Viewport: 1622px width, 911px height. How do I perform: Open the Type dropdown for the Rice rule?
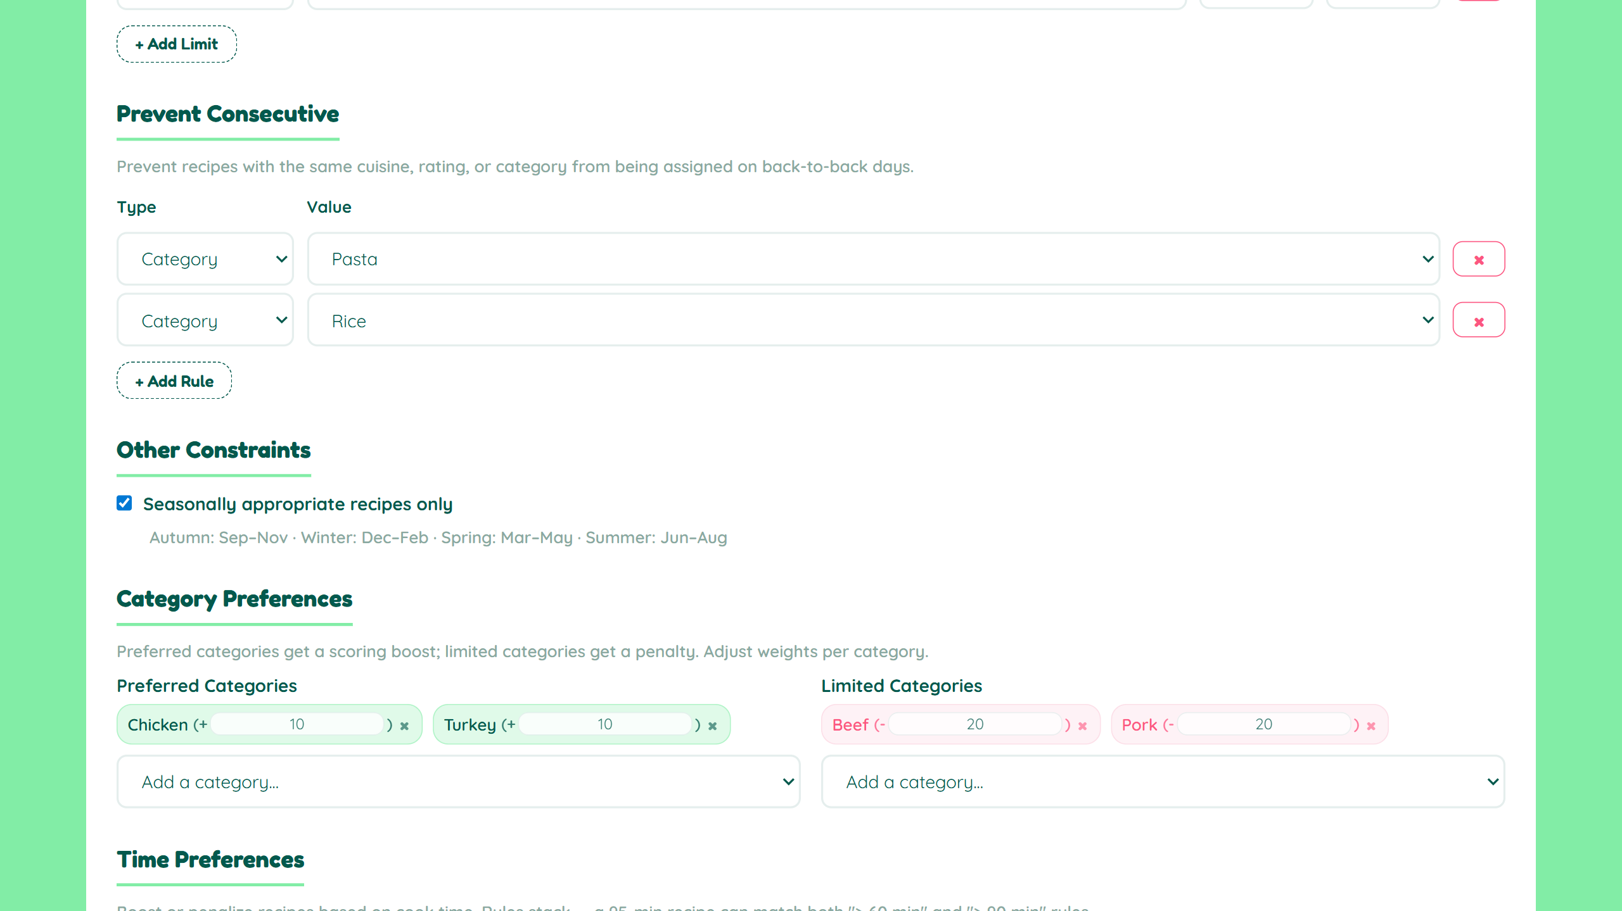205,320
